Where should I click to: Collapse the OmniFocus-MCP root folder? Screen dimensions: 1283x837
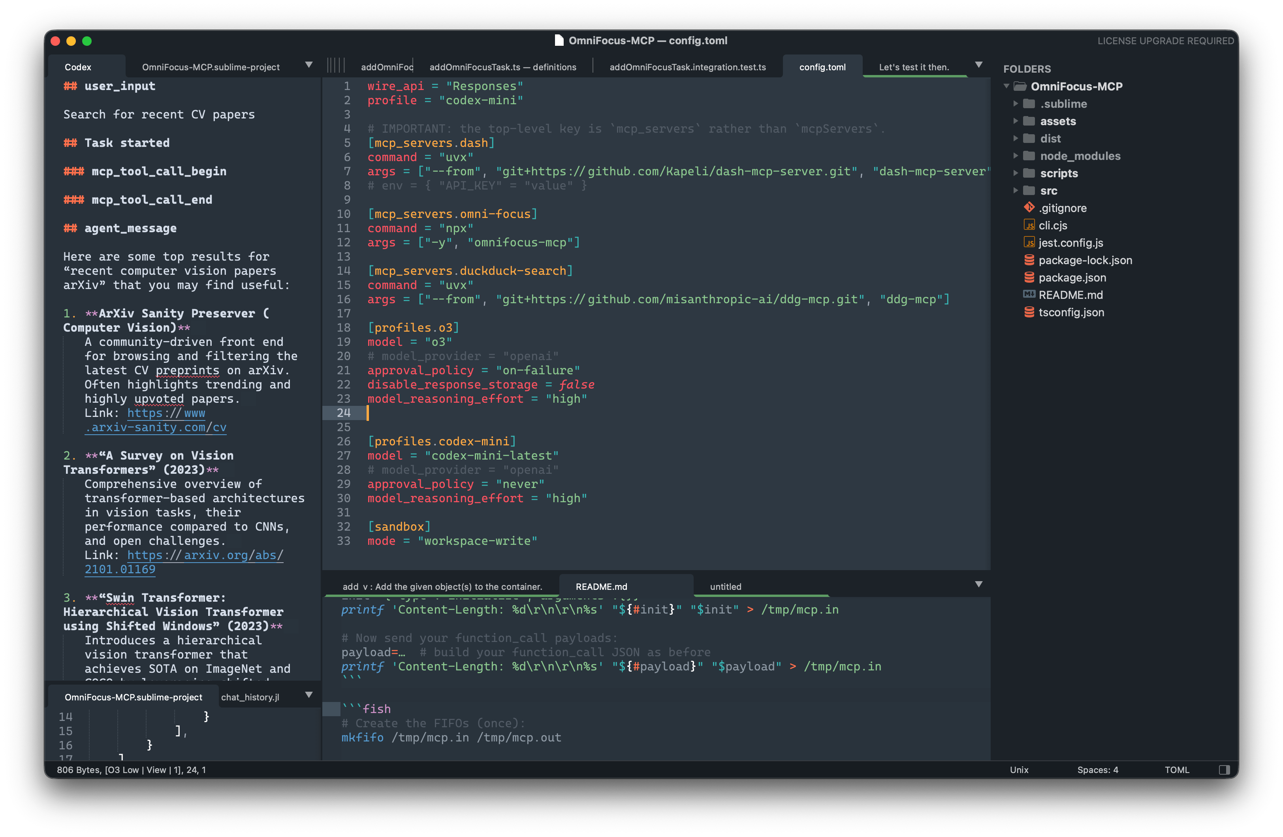tap(1006, 86)
